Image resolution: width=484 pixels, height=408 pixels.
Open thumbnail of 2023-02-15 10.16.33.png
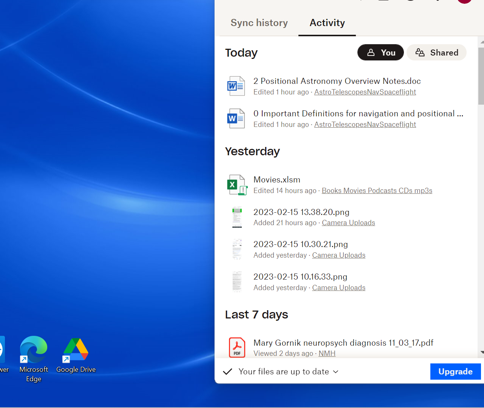point(237,282)
